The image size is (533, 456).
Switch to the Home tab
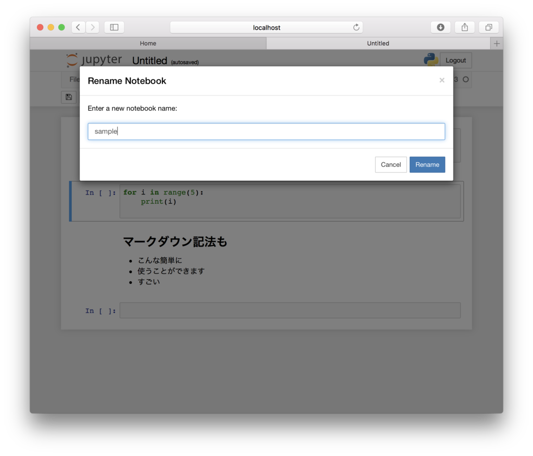[148, 43]
